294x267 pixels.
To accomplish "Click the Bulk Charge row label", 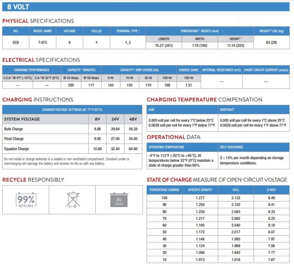I will [13, 129].
